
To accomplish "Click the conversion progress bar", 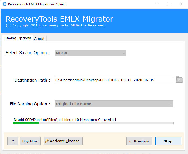I will 93,123.
